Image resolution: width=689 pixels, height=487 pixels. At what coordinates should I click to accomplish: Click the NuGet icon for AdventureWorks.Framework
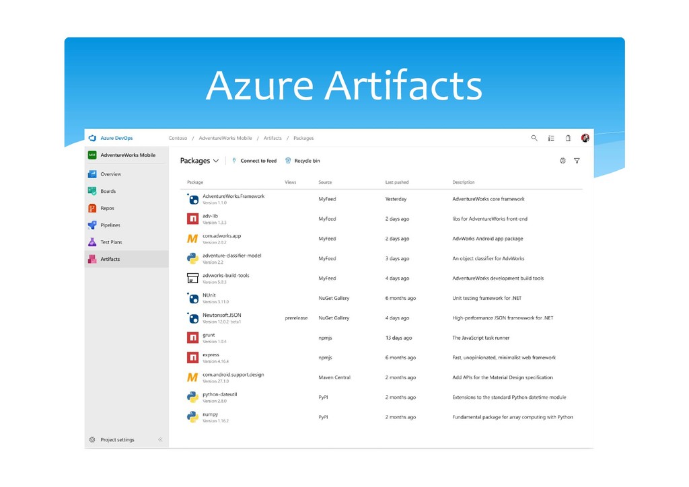click(192, 199)
